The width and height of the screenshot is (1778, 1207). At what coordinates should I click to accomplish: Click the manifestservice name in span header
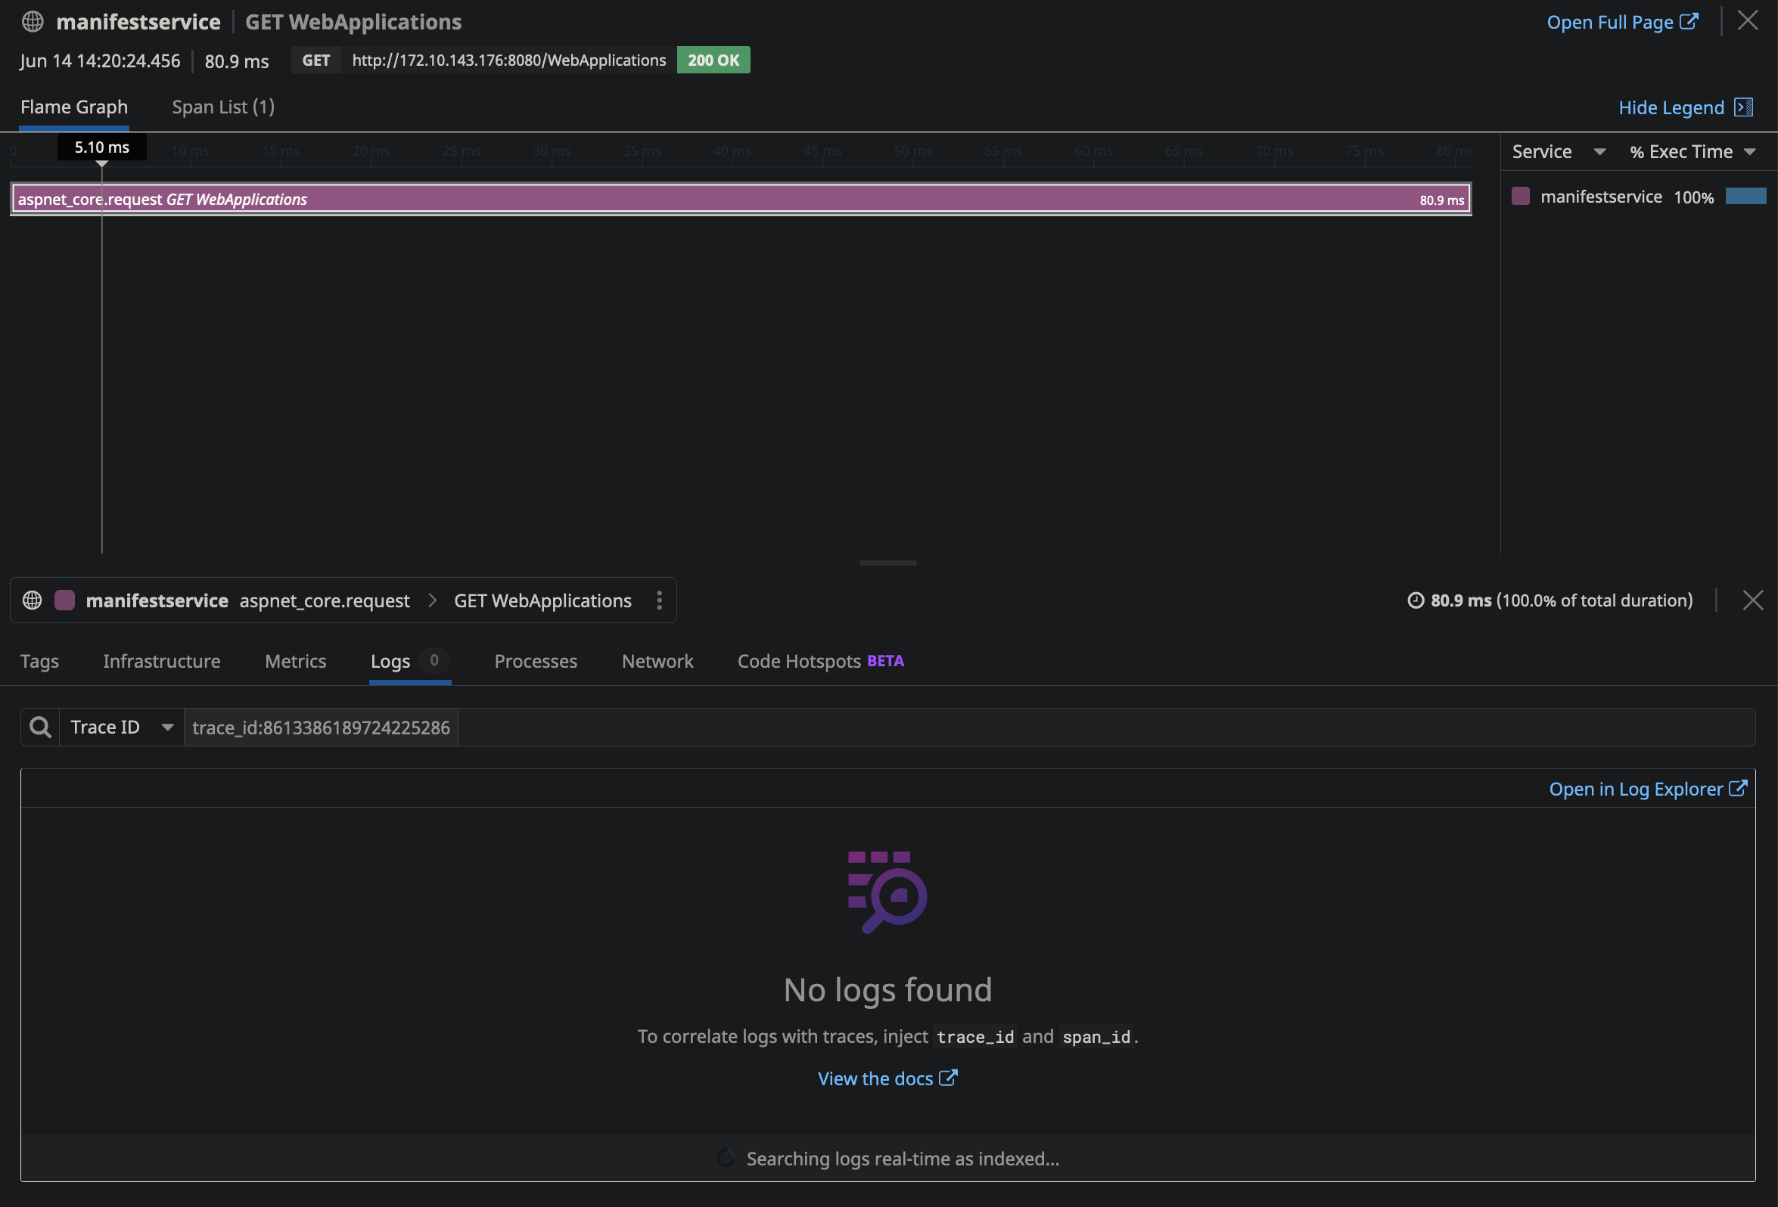(x=157, y=600)
